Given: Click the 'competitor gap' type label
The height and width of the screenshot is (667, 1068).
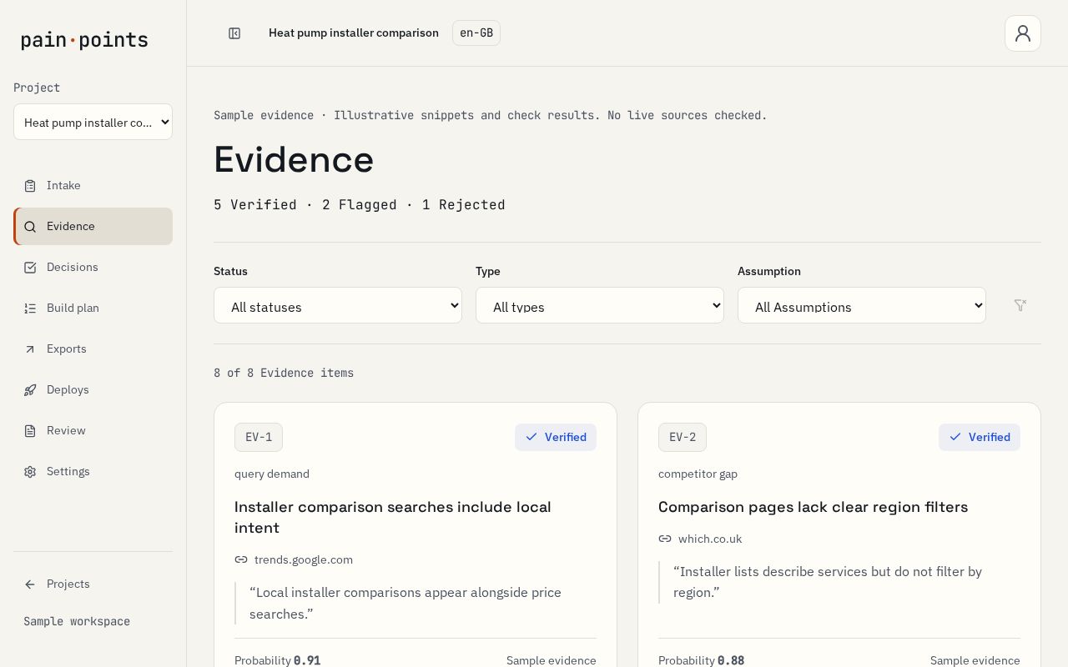Looking at the screenshot, I should [x=698, y=474].
